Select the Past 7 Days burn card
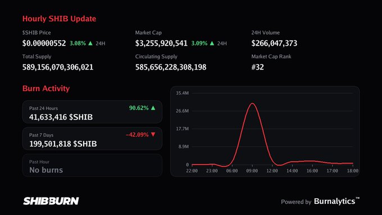 pos(92,139)
